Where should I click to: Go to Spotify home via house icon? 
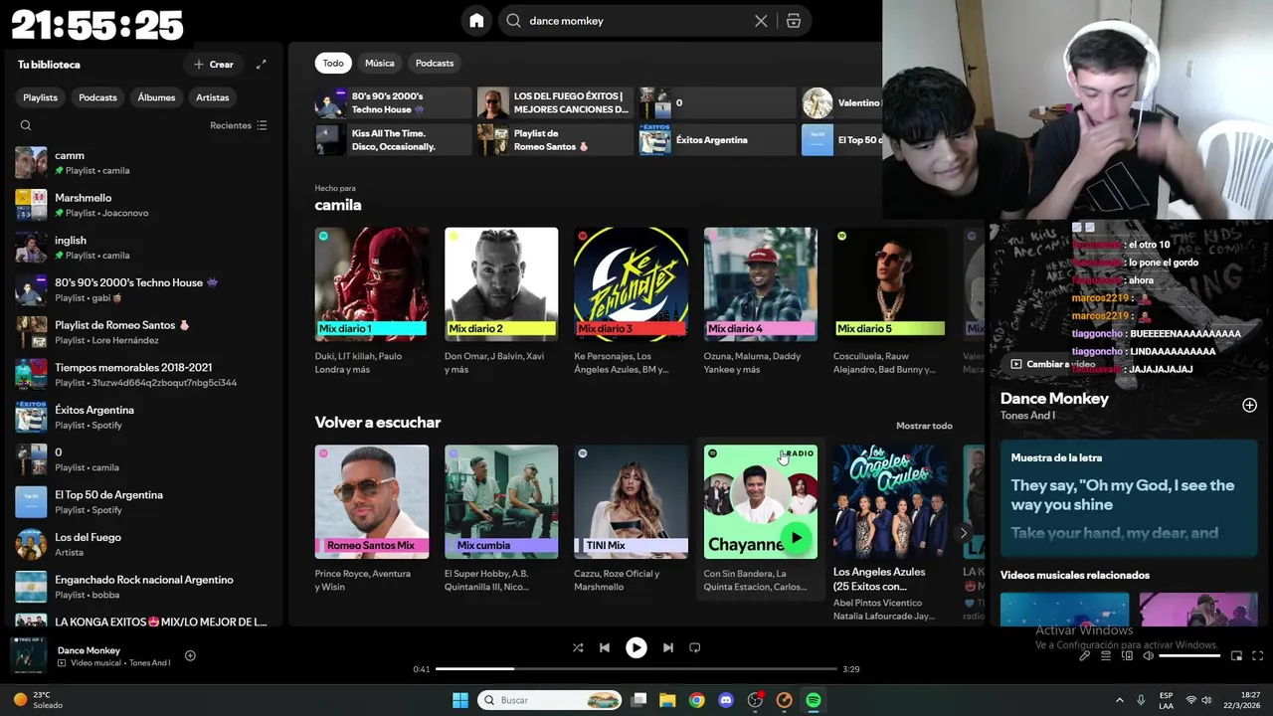pyautogui.click(x=476, y=21)
